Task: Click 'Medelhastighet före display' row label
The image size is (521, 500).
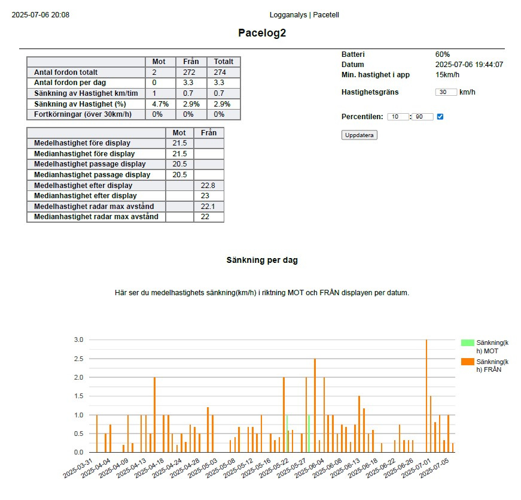Action: 82,143
